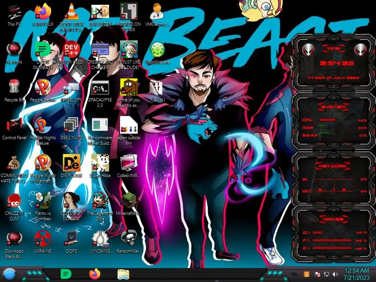
Task: Launch Peggle Deluxe
Action: pyautogui.click(x=43, y=87)
